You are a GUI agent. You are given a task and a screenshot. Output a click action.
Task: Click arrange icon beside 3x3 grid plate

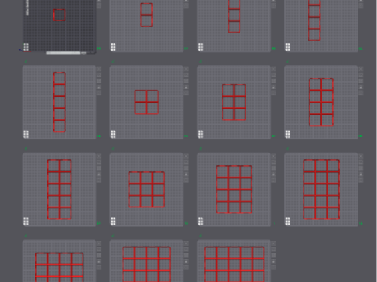[x=186, y=169]
